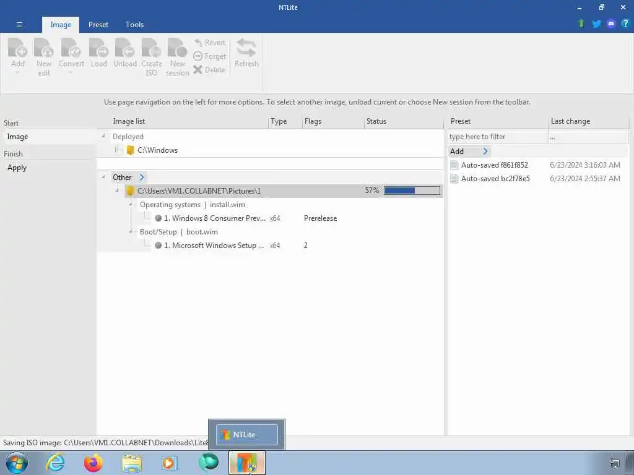This screenshot has height=475, width=634.
Task: Click the Flags column header
Action: coord(334,121)
